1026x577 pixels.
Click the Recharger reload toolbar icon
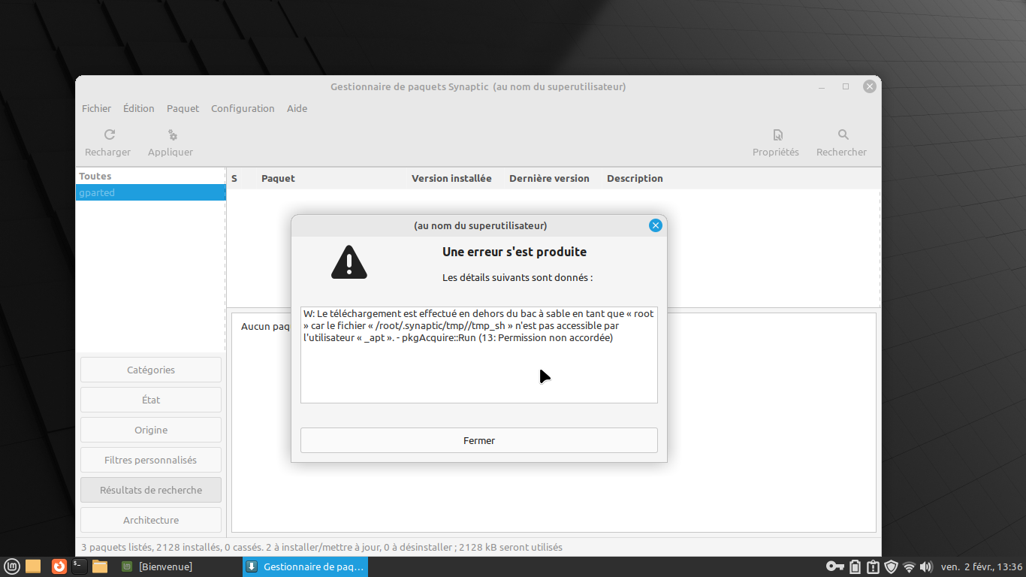coord(108,135)
